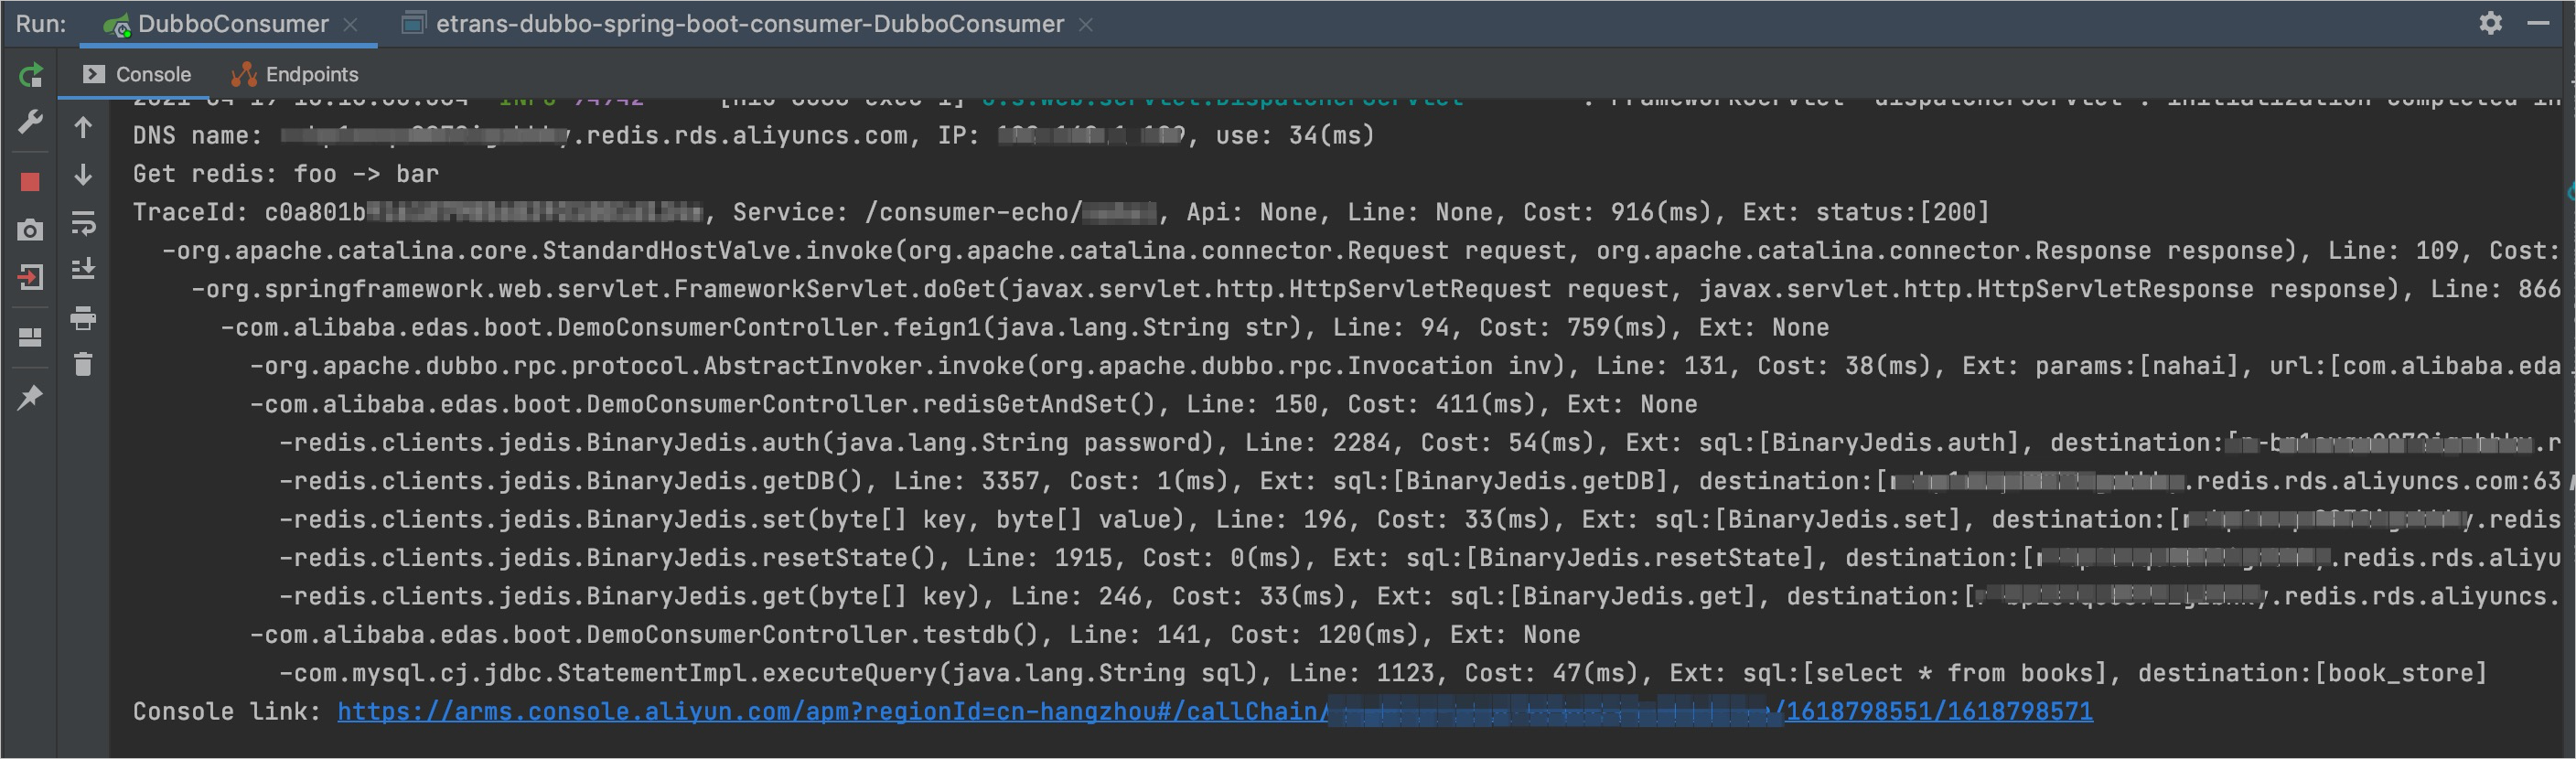Open the restore layout icon
Screen dimensions: 2576x759
coord(31,337)
